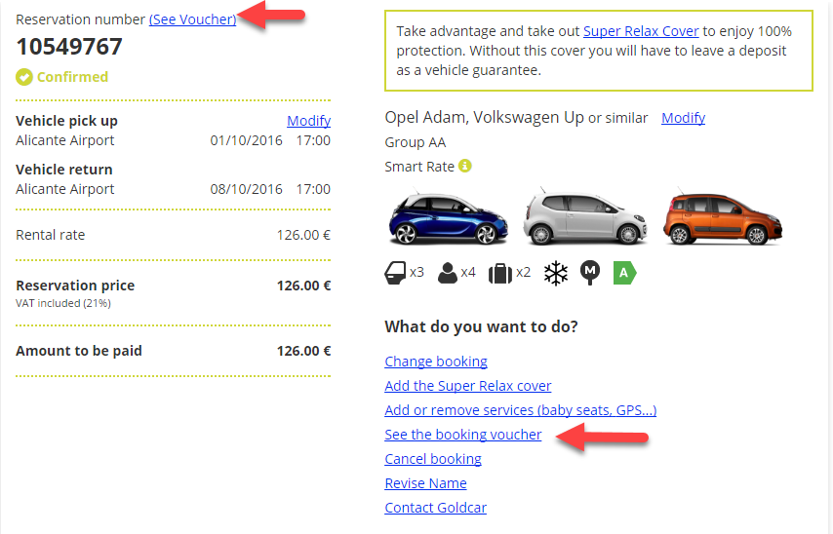Click the green A emissions rating icon
Screen dimensions: 833x534
(623, 273)
